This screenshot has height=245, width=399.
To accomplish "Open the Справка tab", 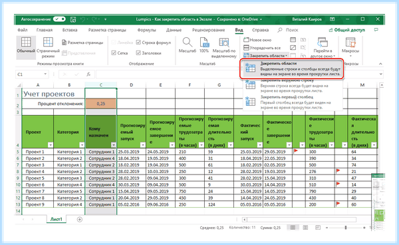I will tap(260, 30).
